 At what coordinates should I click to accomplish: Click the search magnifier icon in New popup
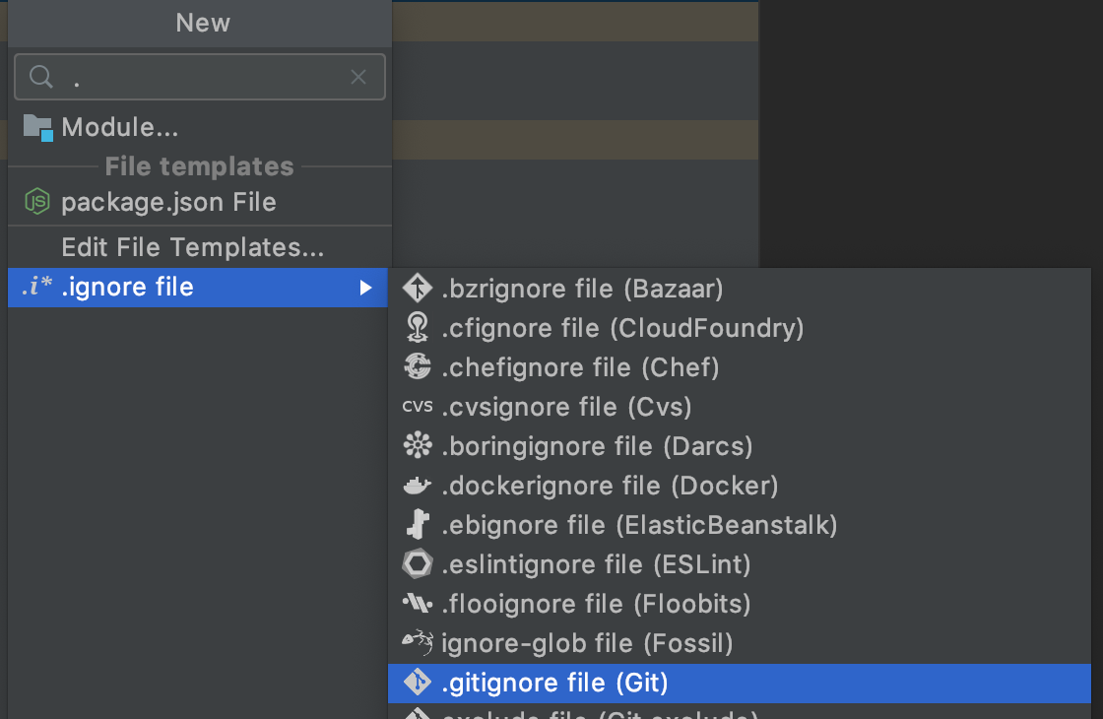coord(41,77)
